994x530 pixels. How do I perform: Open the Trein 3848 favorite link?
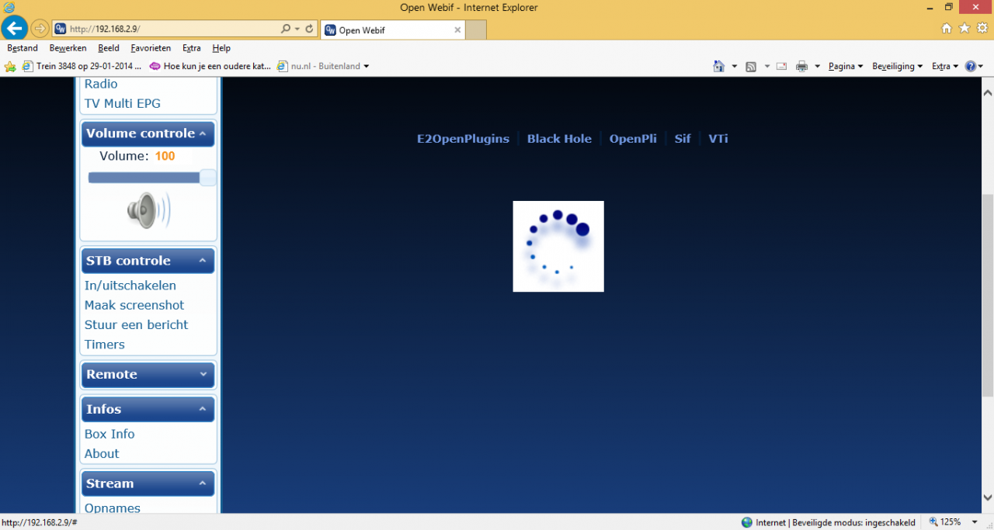[x=82, y=67]
